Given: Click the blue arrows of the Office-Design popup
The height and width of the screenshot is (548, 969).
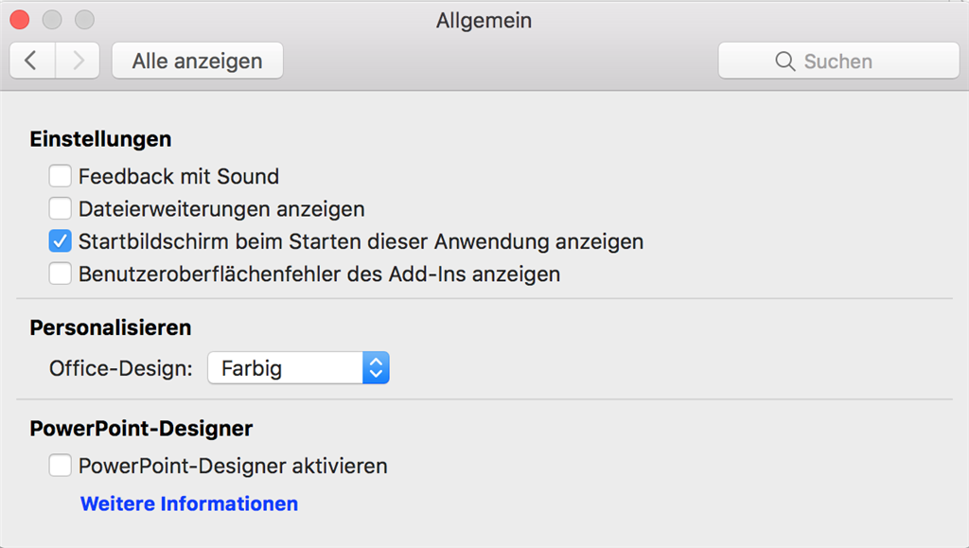Looking at the screenshot, I should click(x=376, y=368).
